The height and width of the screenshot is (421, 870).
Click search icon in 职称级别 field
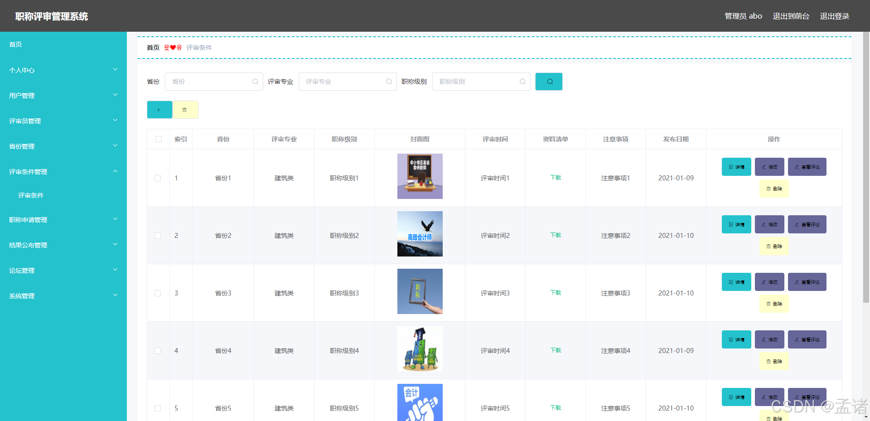click(x=522, y=82)
